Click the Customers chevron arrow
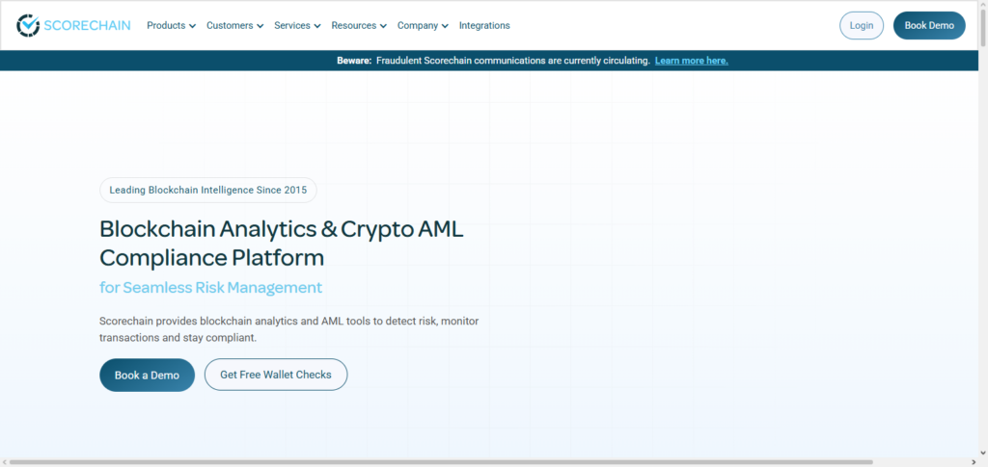Viewport: 988px width, 467px height. click(260, 26)
